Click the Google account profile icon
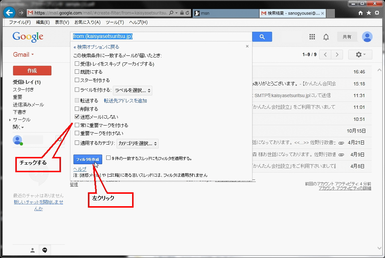The width and height of the screenshot is (385, 258). tap(367, 37)
